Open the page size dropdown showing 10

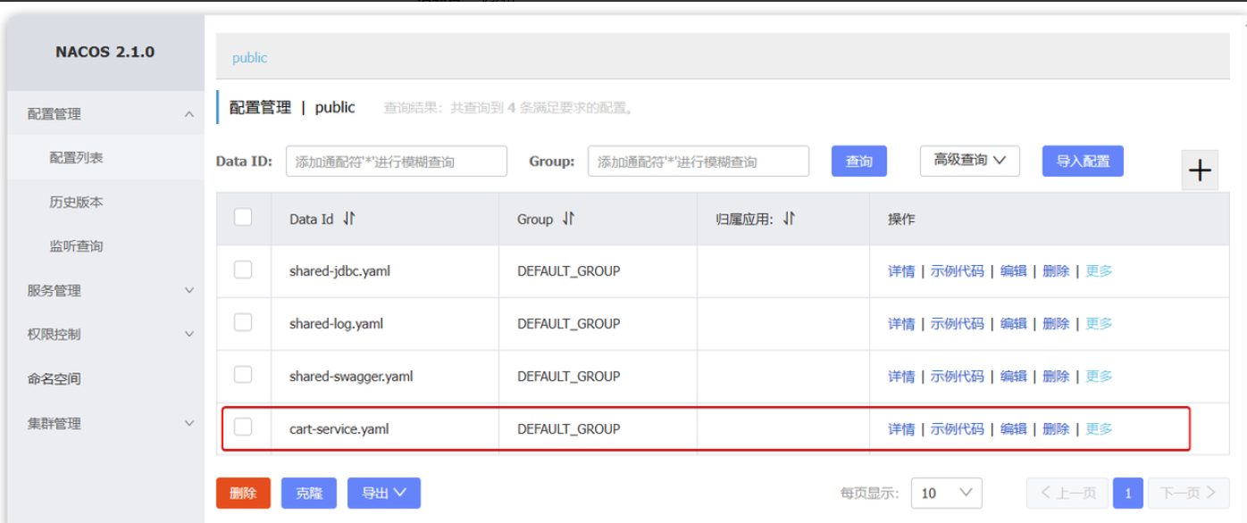tap(946, 493)
